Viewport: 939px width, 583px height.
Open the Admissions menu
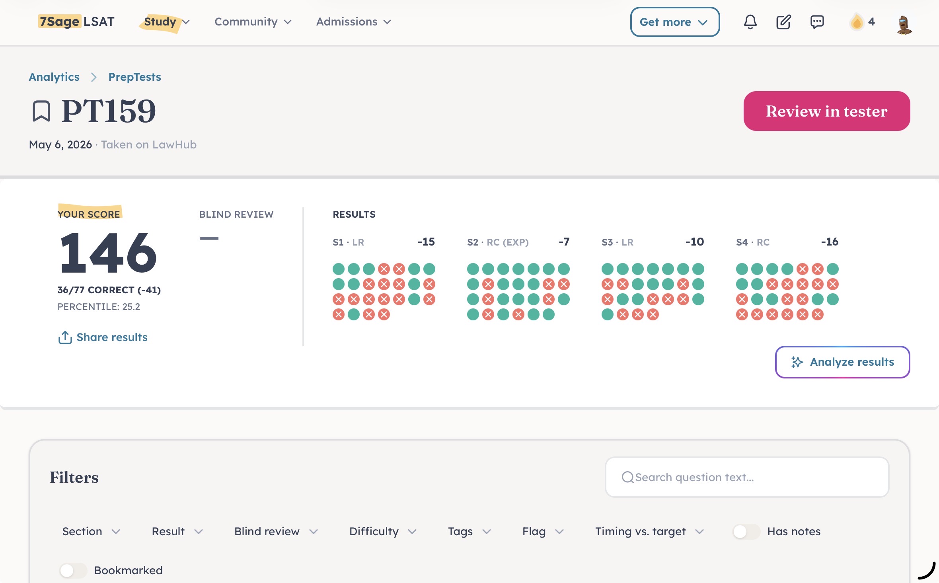coord(354,22)
